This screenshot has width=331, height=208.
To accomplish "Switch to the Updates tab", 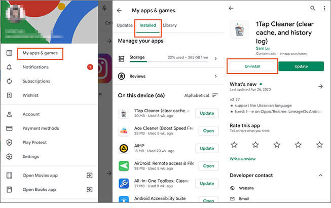I will pos(125,25).
